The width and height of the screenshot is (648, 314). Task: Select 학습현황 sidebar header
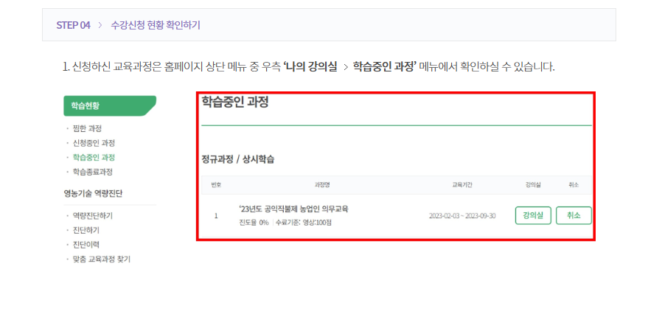(x=110, y=105)
